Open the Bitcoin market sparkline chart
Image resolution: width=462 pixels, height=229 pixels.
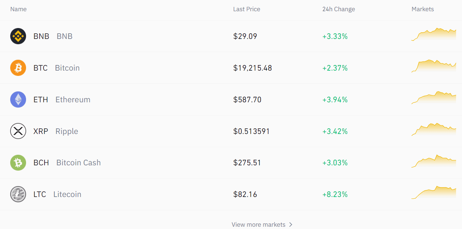[x=434, y=66]
